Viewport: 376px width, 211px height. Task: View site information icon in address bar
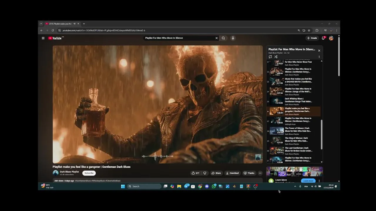tap(59, 30)
